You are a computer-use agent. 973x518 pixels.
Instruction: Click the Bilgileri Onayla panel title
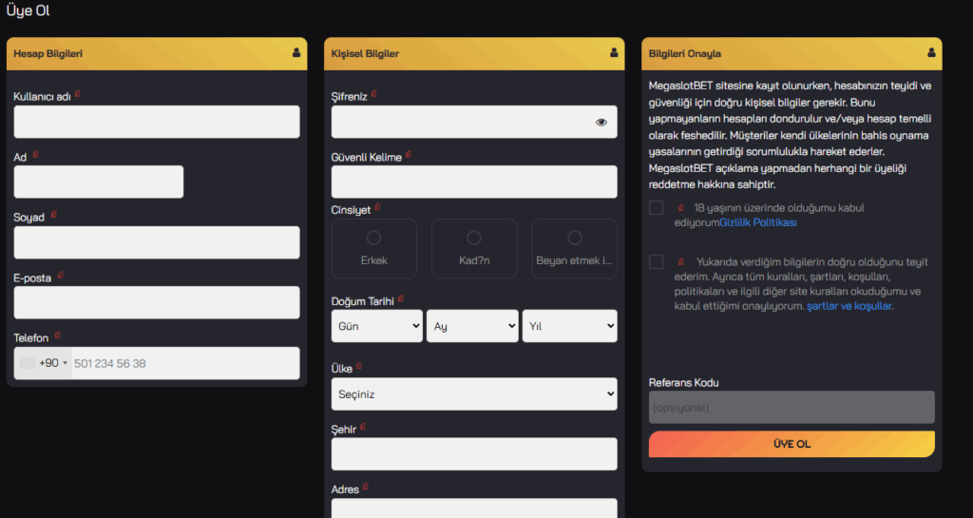tap(684, 53)
